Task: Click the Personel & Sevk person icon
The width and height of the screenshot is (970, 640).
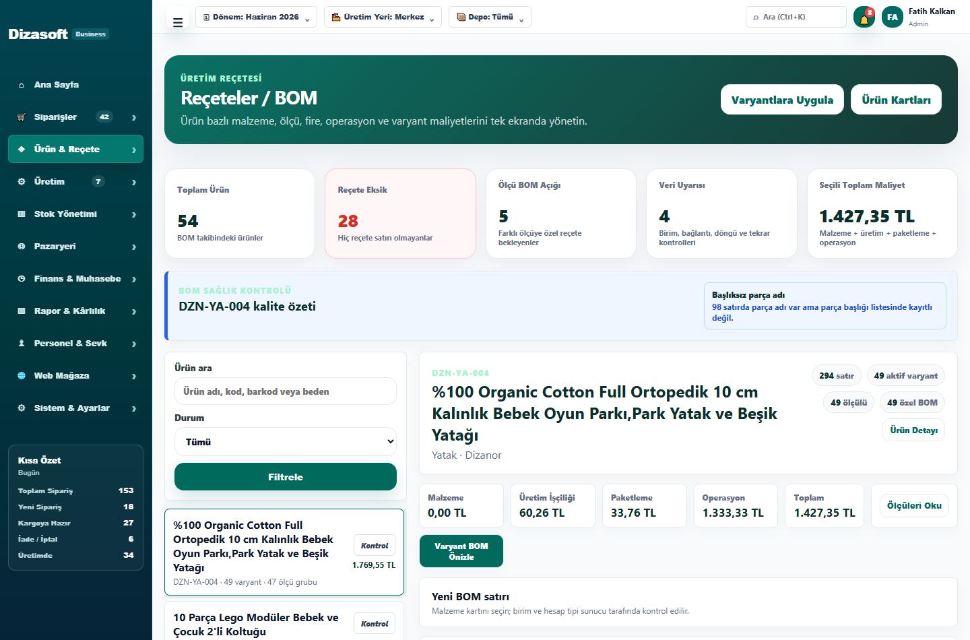Action: click(22, 344)
